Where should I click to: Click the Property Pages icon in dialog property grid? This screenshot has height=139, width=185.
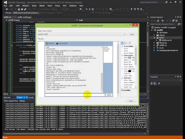tap(129, 43)
